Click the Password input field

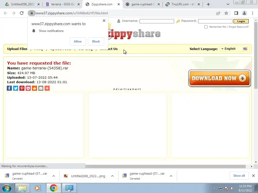tap(215, 21)
